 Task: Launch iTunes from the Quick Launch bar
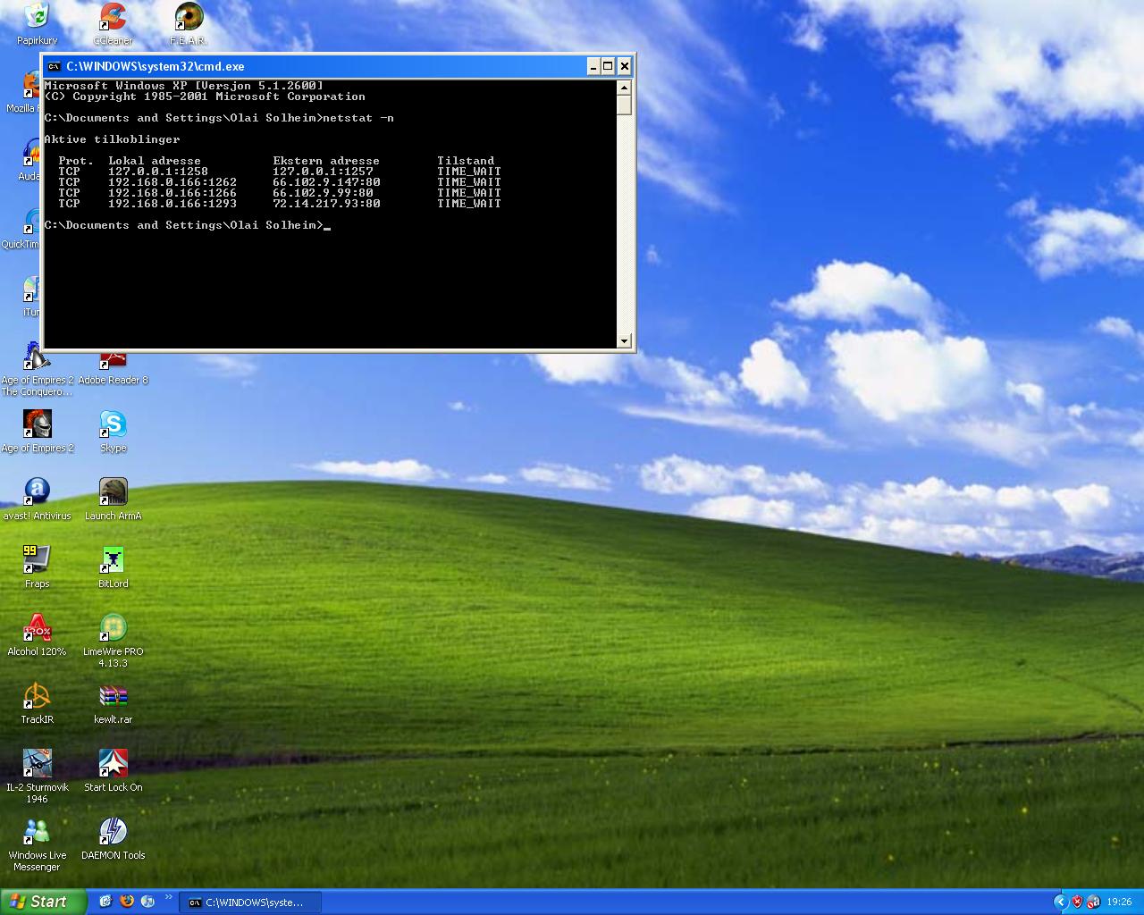point(148,902)
